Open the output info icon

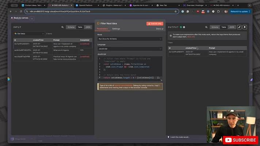(184, 27)
